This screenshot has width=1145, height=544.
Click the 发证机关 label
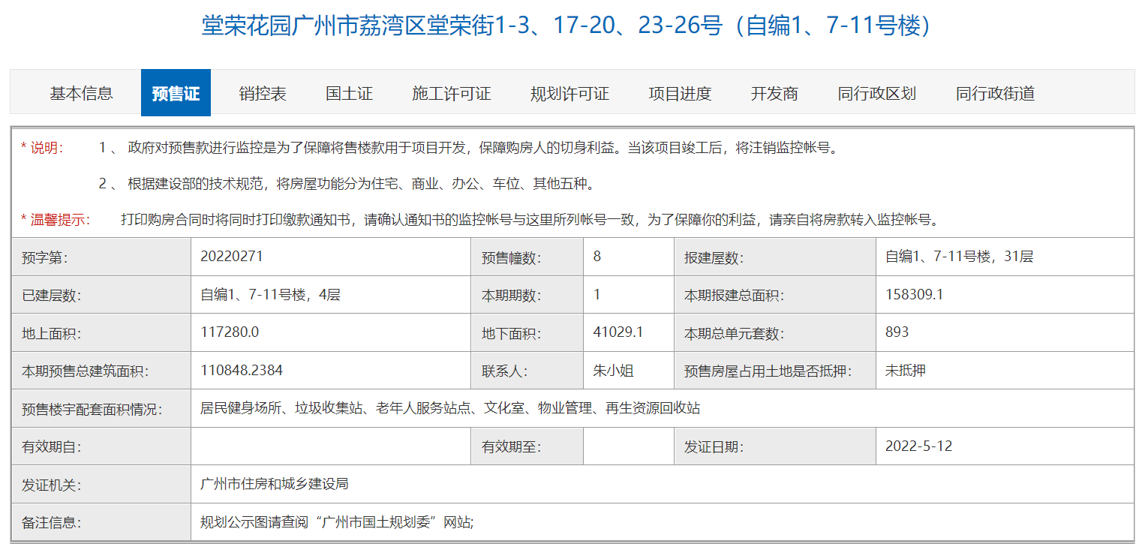pos(52,485)
